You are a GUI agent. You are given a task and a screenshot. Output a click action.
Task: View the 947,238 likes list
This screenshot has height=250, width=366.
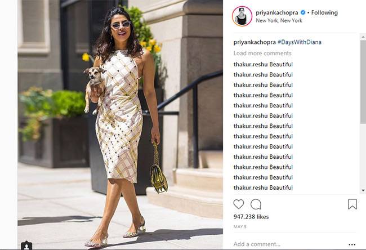pos(251,217)
